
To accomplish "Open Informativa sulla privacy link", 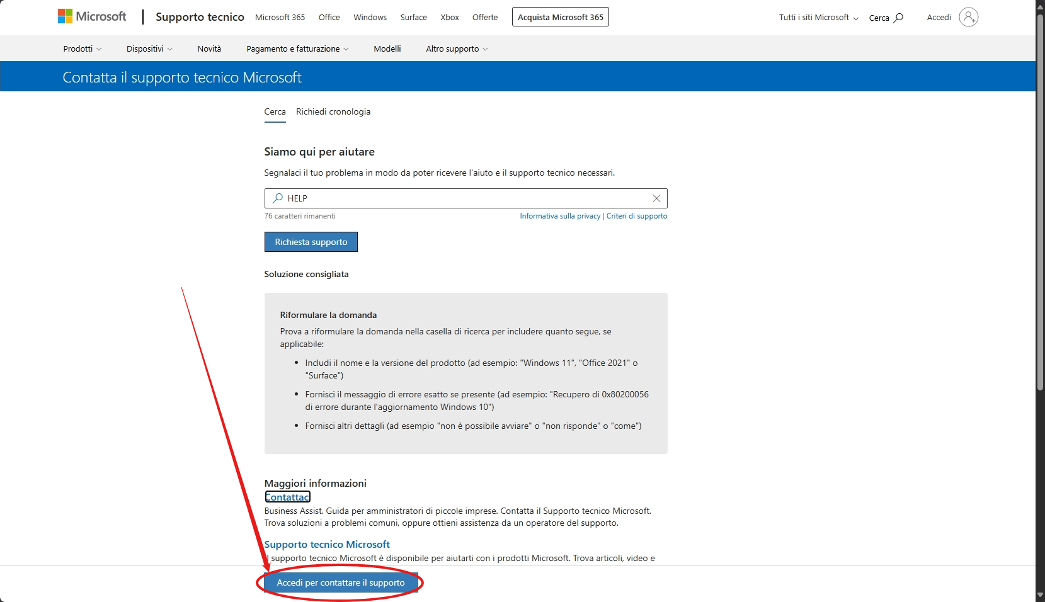I will click(560, 216).
